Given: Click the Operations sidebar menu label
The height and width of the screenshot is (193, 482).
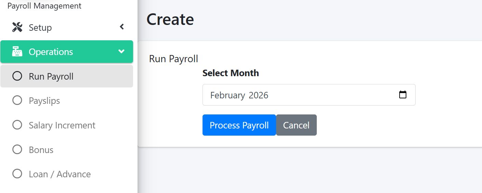Looking at the screenshot, I should tap(51, 52).
